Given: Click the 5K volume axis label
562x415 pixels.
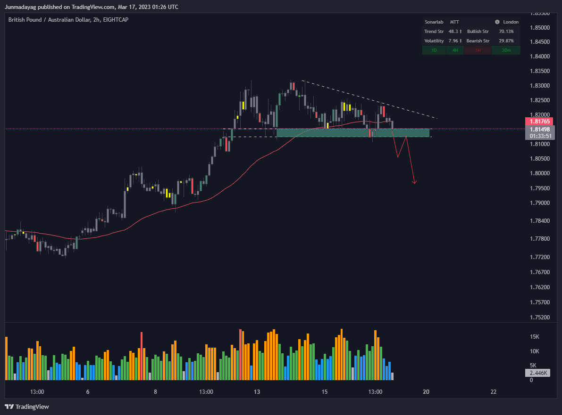Looking at the screenshot, I should pos(533,366).
